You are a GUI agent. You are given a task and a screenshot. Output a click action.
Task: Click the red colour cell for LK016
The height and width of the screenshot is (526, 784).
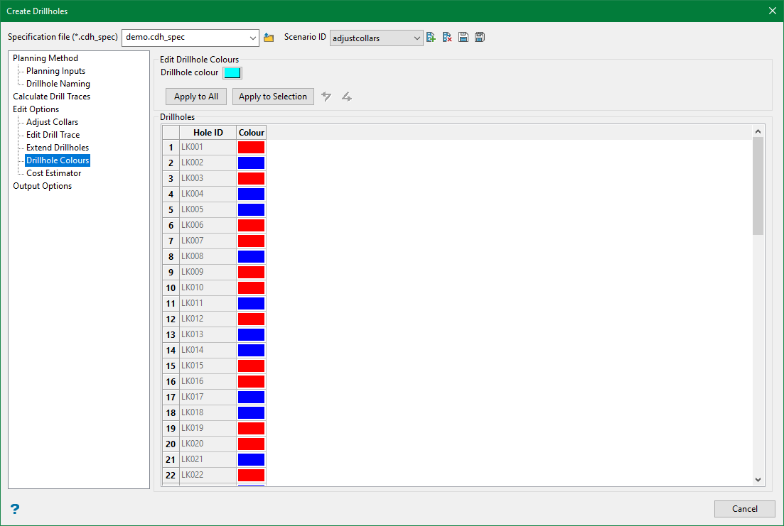[251, 382]
